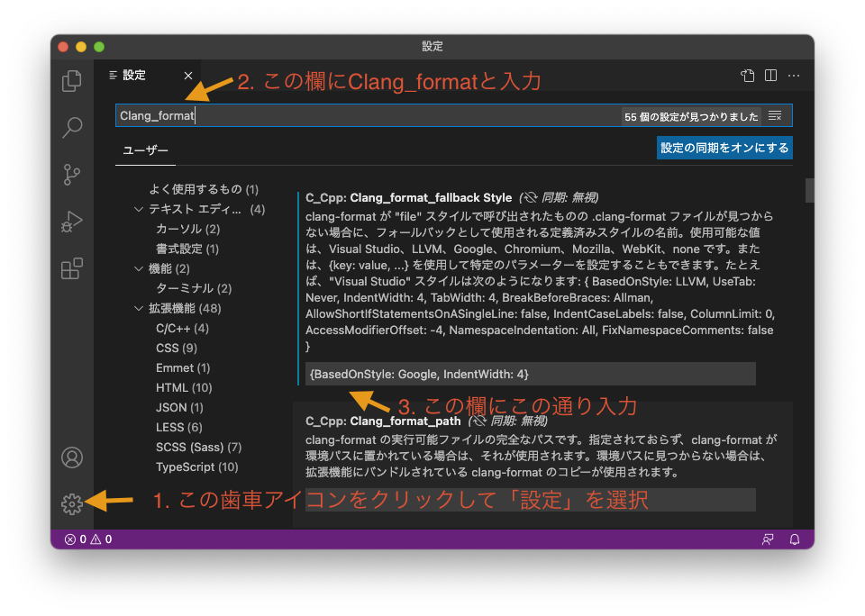This screenshot has height=616, width=865.
Task: Open the editor More Actions menu
Action: pyautogui.click(x=794, y=76)
